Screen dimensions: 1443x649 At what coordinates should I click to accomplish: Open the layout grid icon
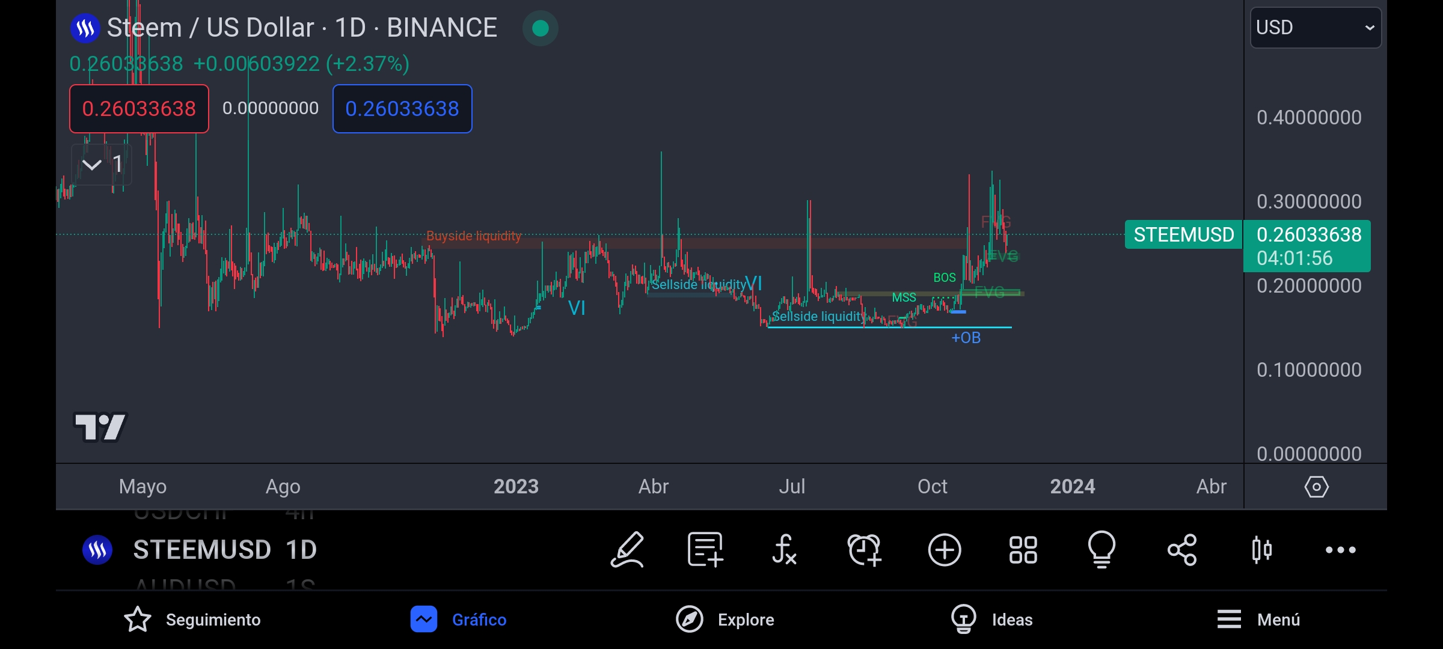click(1023, 549)
